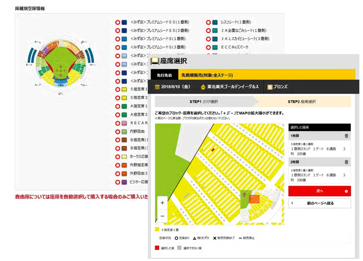
Task: Click 前のページへ戻る button
Action: point(319,203)
